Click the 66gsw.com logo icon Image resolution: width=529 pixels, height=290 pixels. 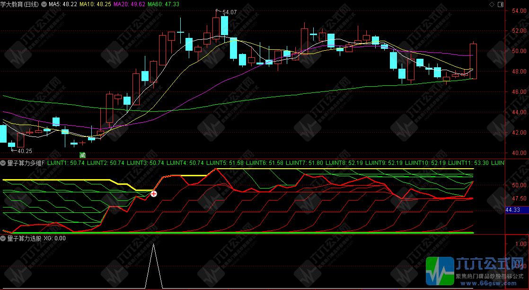click(x=440, y=272)
